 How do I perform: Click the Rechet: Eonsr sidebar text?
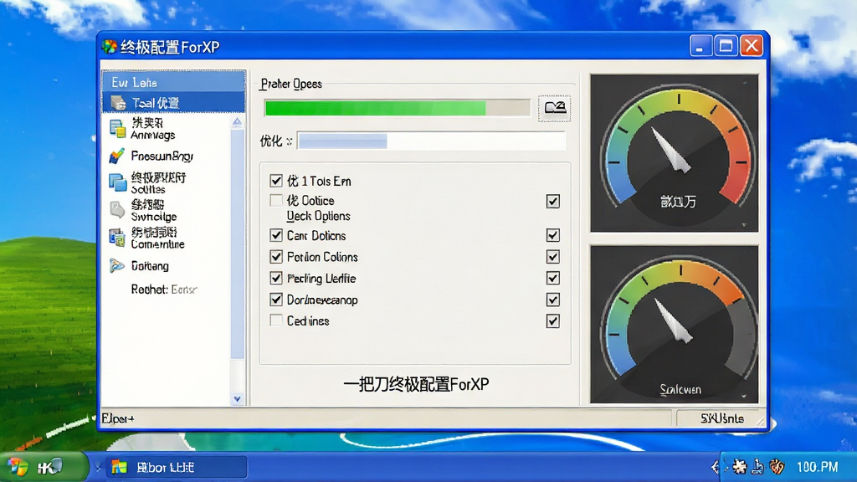164,289
